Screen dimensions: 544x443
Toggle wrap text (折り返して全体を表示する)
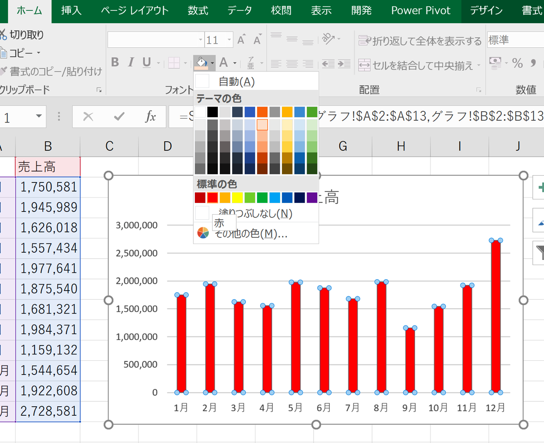pos(420,40)
